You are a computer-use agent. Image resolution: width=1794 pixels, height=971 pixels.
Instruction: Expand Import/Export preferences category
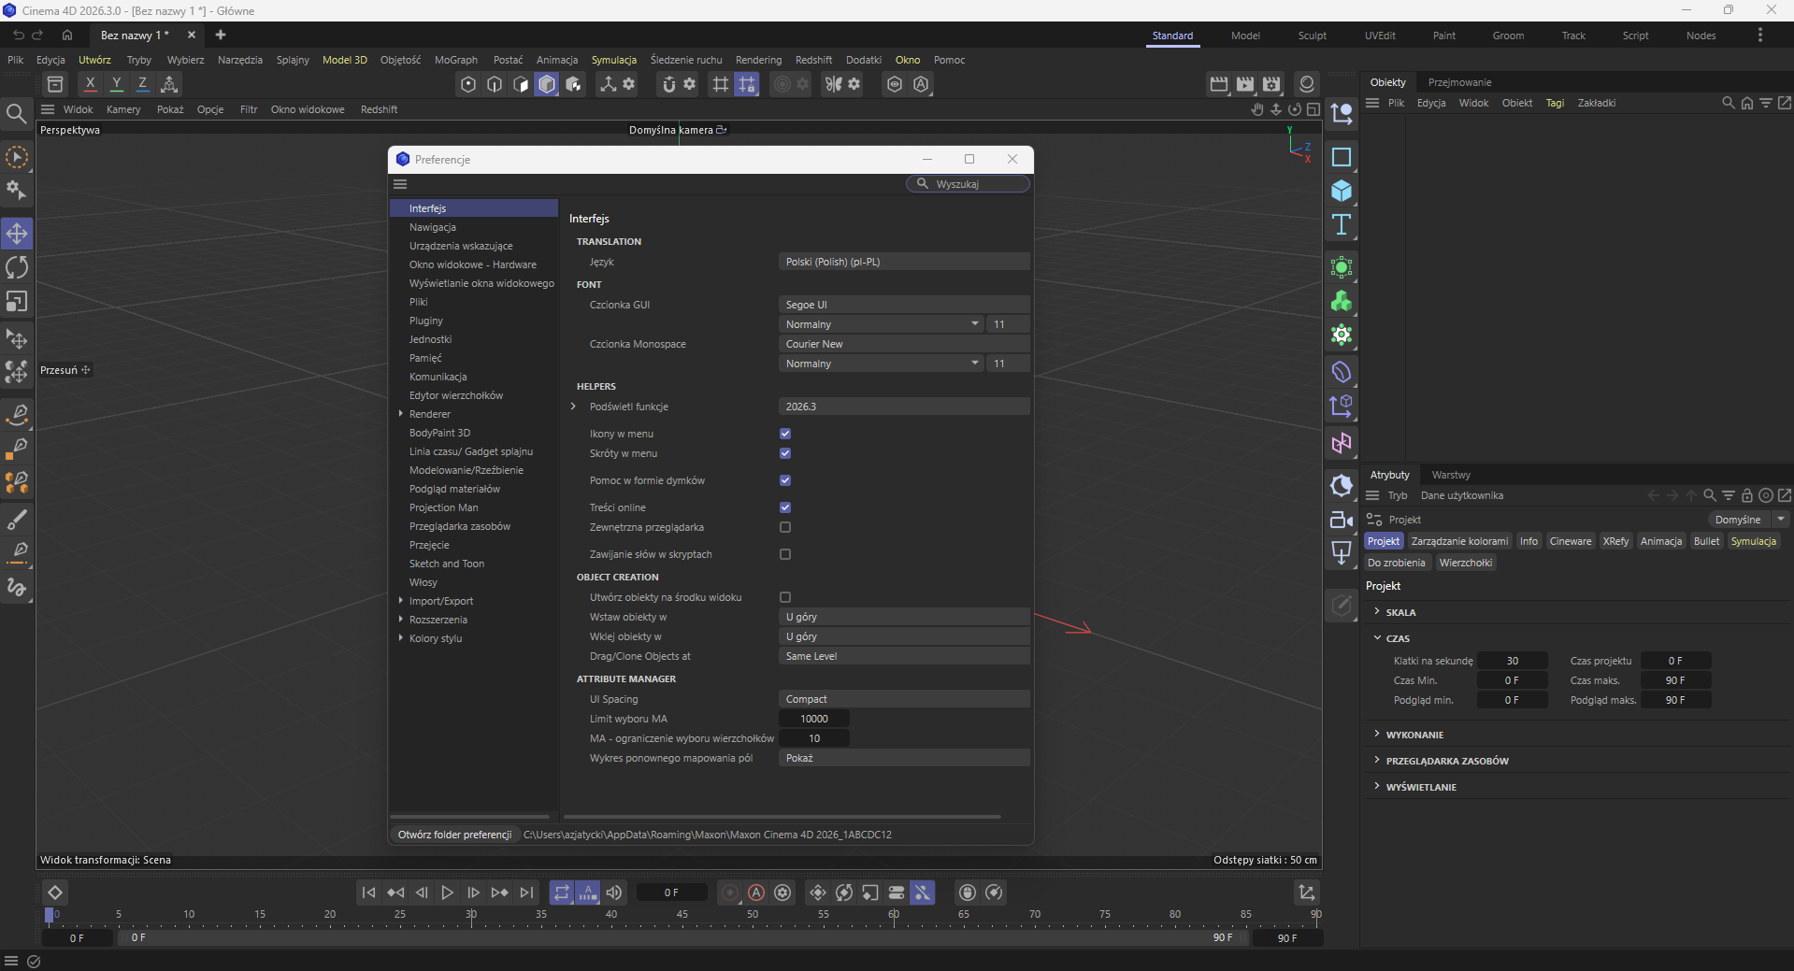(401, 601)
